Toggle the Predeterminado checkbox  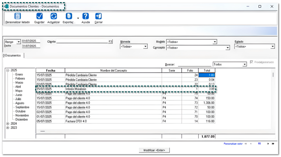pos(252,62)
